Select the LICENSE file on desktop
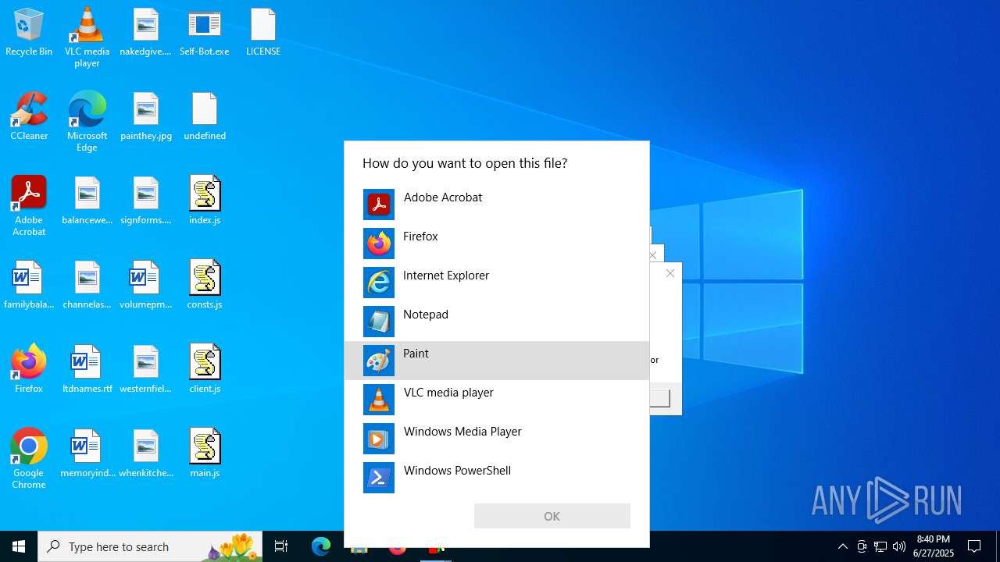Screen dimensions: 1000x562 263,33
